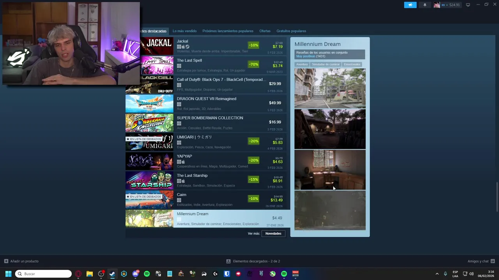Click the $29.99 price of Call of Duty
This screenshot has height=280, width=499.
coord(275,84)
